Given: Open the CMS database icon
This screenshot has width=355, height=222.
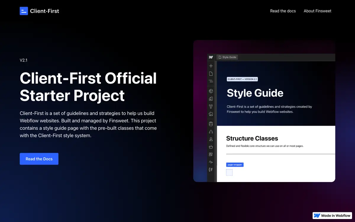Looking at the screenshot, I should click(x=211, y=124).
